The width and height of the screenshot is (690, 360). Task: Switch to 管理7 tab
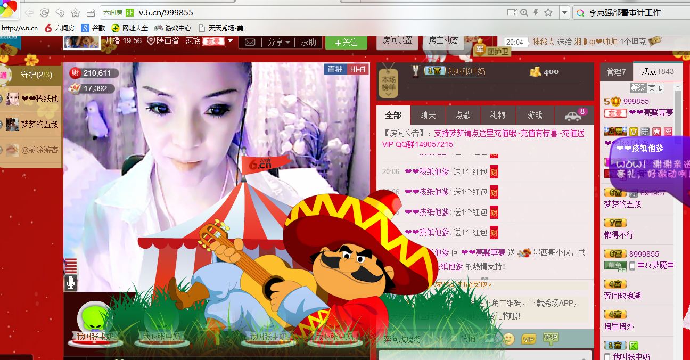click(616, 72)
